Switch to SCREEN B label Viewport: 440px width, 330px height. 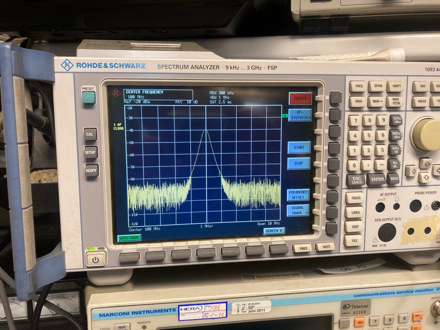(x=274, y=231)
